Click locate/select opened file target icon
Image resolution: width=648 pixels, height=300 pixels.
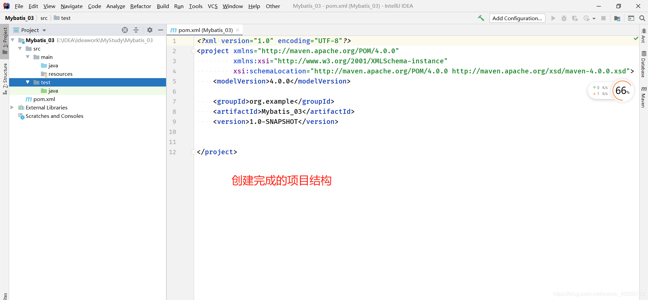pyautogui.click(x=125, y=30)
